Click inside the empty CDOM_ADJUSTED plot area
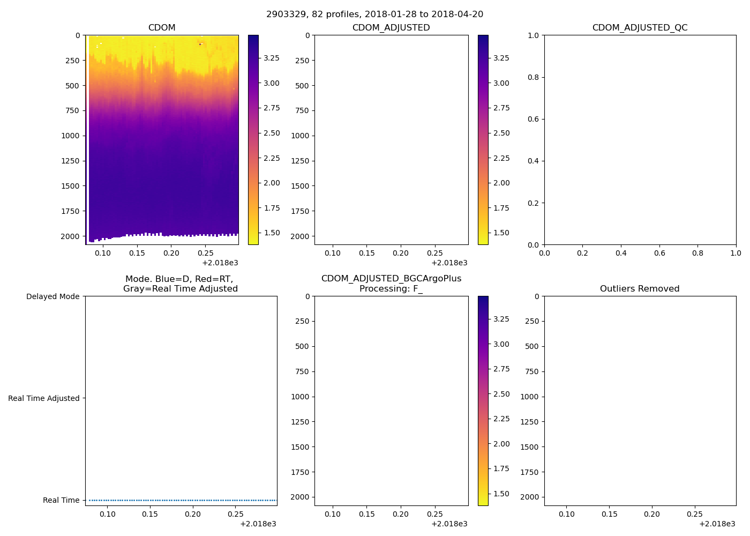 pos(391,139)
